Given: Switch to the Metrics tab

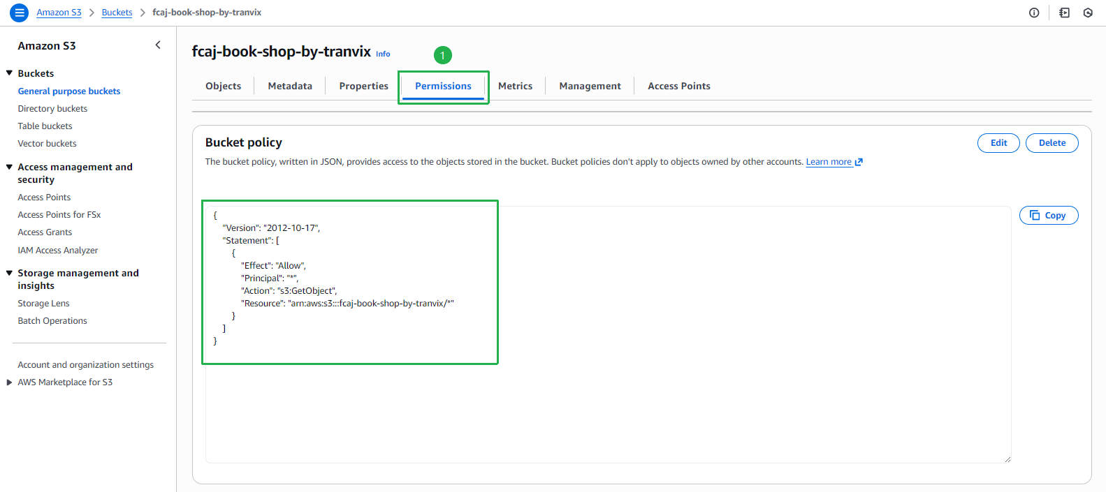Looking at the screenshot, I should point(515,86).
